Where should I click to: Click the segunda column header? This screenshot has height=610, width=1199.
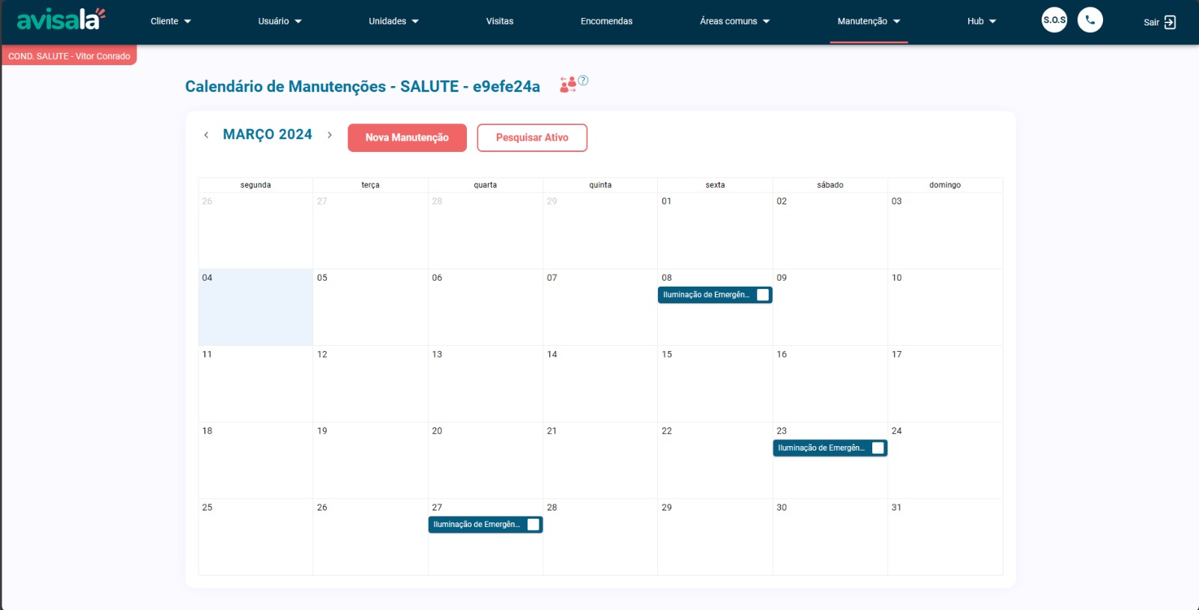click(256, 185)
